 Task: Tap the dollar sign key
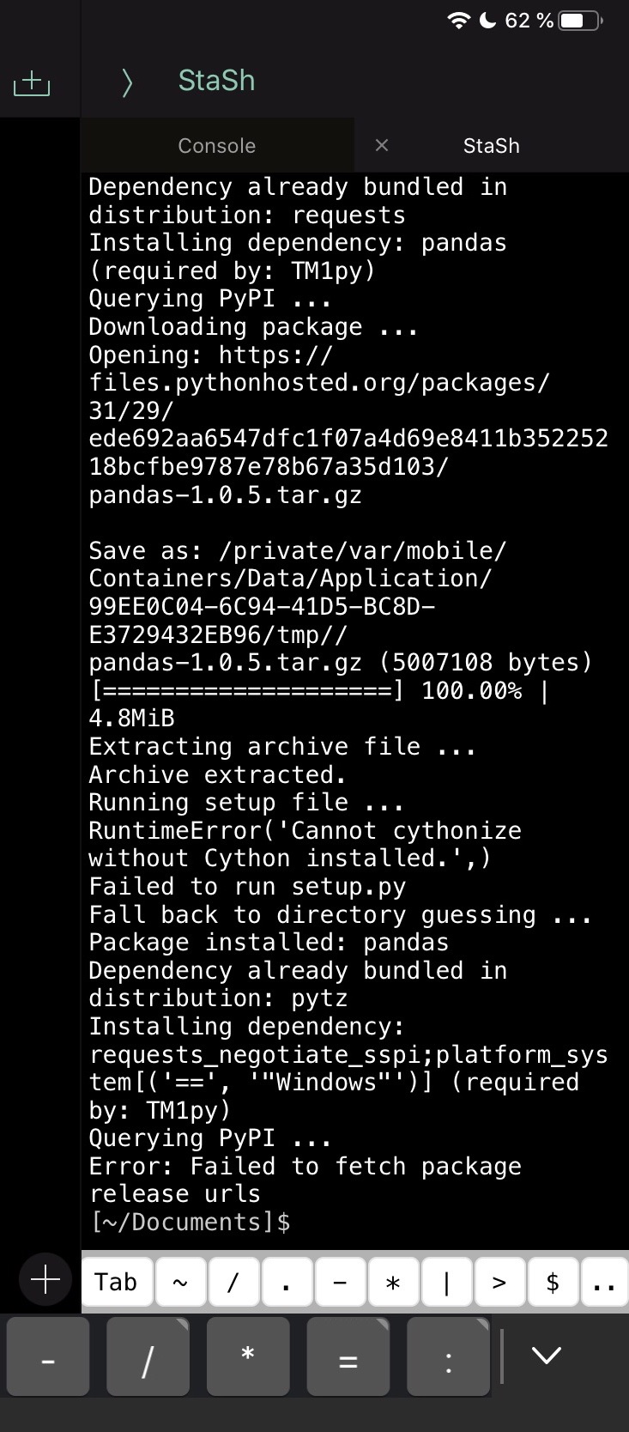click(x=553, y=1282)
